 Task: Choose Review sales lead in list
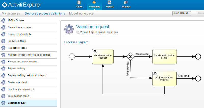click(x=17, y=82)
